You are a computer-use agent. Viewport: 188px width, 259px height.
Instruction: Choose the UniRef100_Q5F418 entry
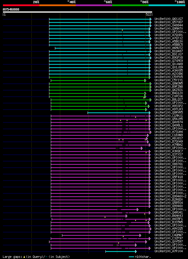(169, 177)
